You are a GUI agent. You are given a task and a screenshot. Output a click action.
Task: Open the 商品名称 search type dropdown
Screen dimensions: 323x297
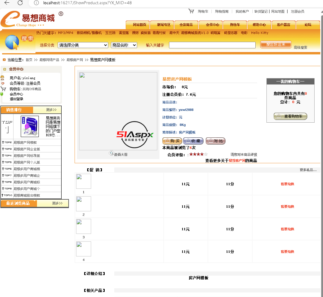(x=124, y=45)
